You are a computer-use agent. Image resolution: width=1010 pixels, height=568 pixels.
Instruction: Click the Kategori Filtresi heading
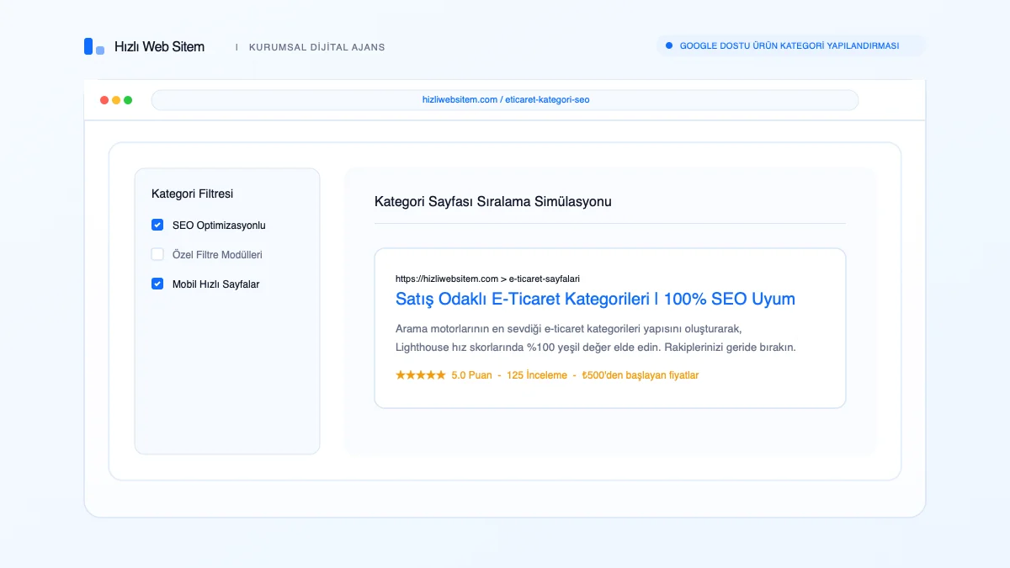(193, 194)
